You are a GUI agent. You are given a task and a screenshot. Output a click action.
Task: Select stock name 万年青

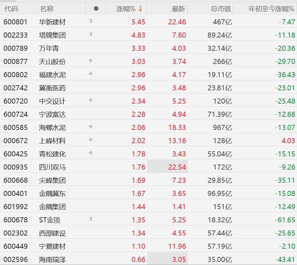point(49,48)
